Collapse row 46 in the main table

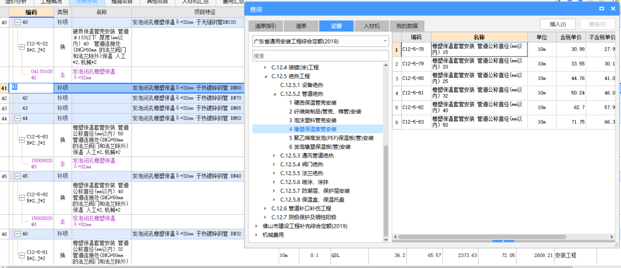17,234
